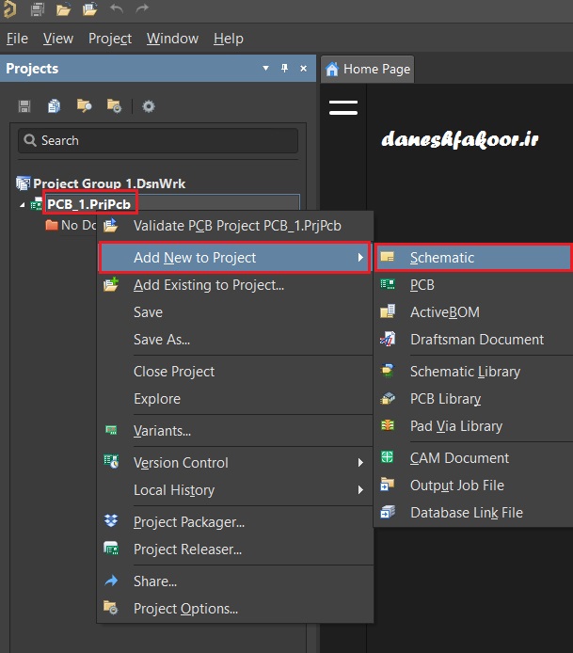Click the Redo arrow icon

[x=142, y=8]
